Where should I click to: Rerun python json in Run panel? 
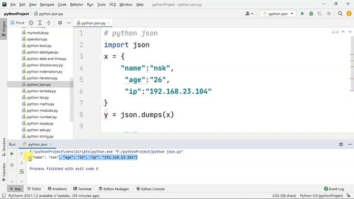(x=12, y=154)
